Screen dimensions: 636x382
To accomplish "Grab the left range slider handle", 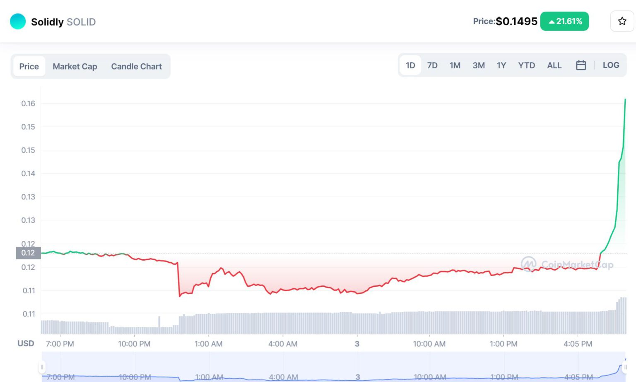I will 42,367.
